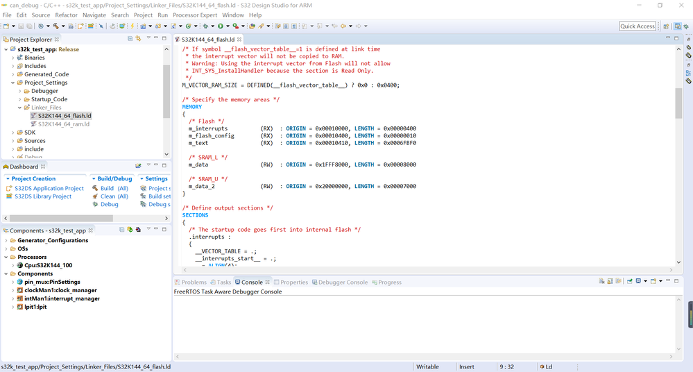Click the New file toolbar icon
This screenshot has height=372, width=693.
(x=6, y=26)
